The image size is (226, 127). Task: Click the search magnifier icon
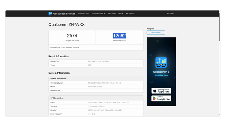click(127, 13)
